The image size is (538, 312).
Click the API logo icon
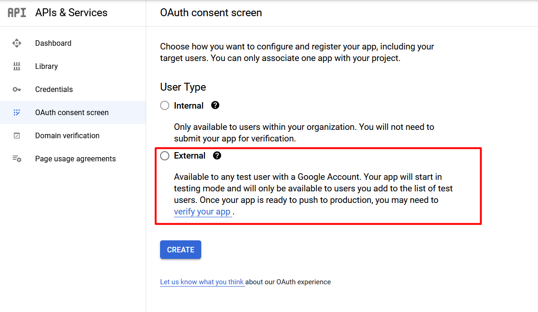17,12
